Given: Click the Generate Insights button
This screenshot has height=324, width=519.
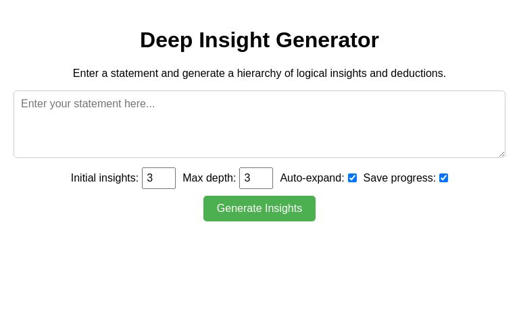Looking at the screenshot, I should click(x=259, y=209).
